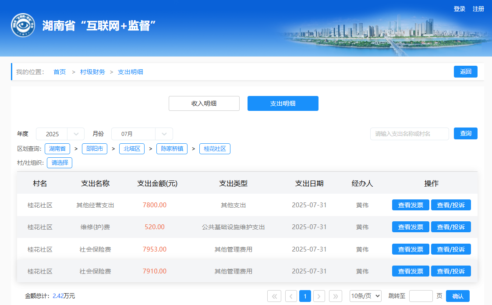This screenshot has width=492, height=305.
Task: Click the 返回 button
Action: (x=465, y=72)
